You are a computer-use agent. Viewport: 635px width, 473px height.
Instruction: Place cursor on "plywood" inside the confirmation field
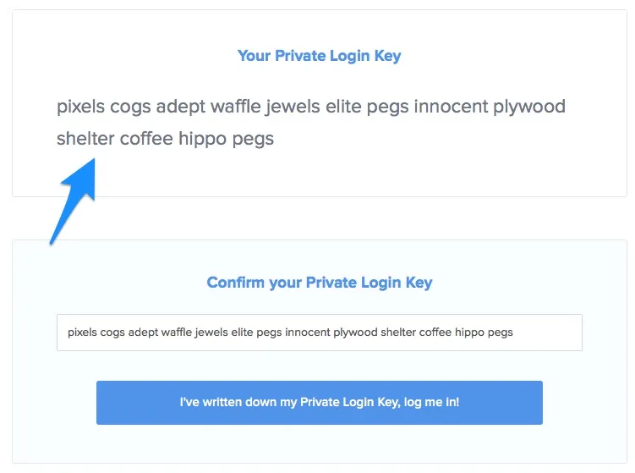point(355,333)
